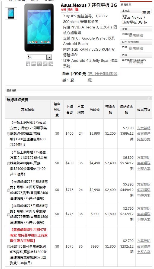The height and width of the screenshot is (269, 154).
Task: Click the 降 price-drop badge
Action: click(76, 9)
